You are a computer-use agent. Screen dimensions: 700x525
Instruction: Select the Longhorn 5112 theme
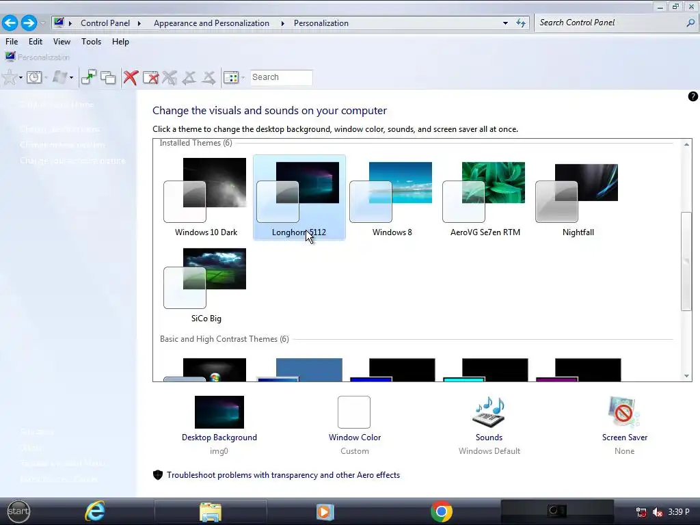(299, 198)
